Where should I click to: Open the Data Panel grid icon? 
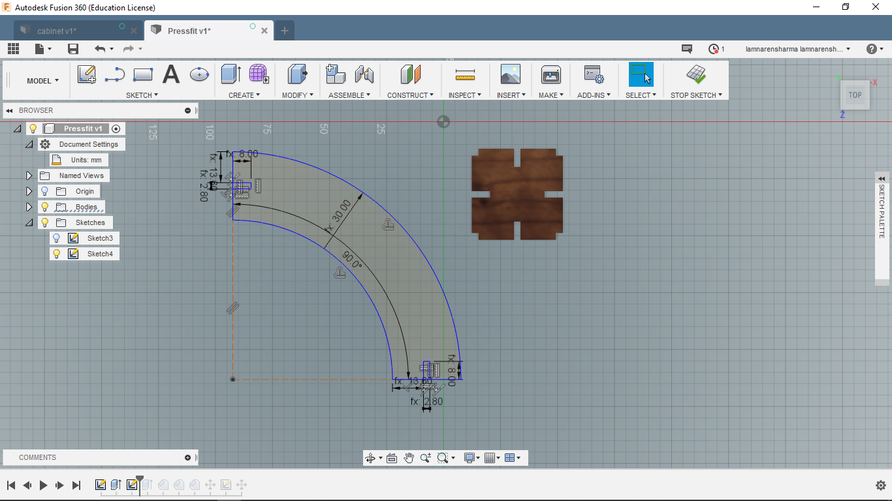tap(13, 49)
